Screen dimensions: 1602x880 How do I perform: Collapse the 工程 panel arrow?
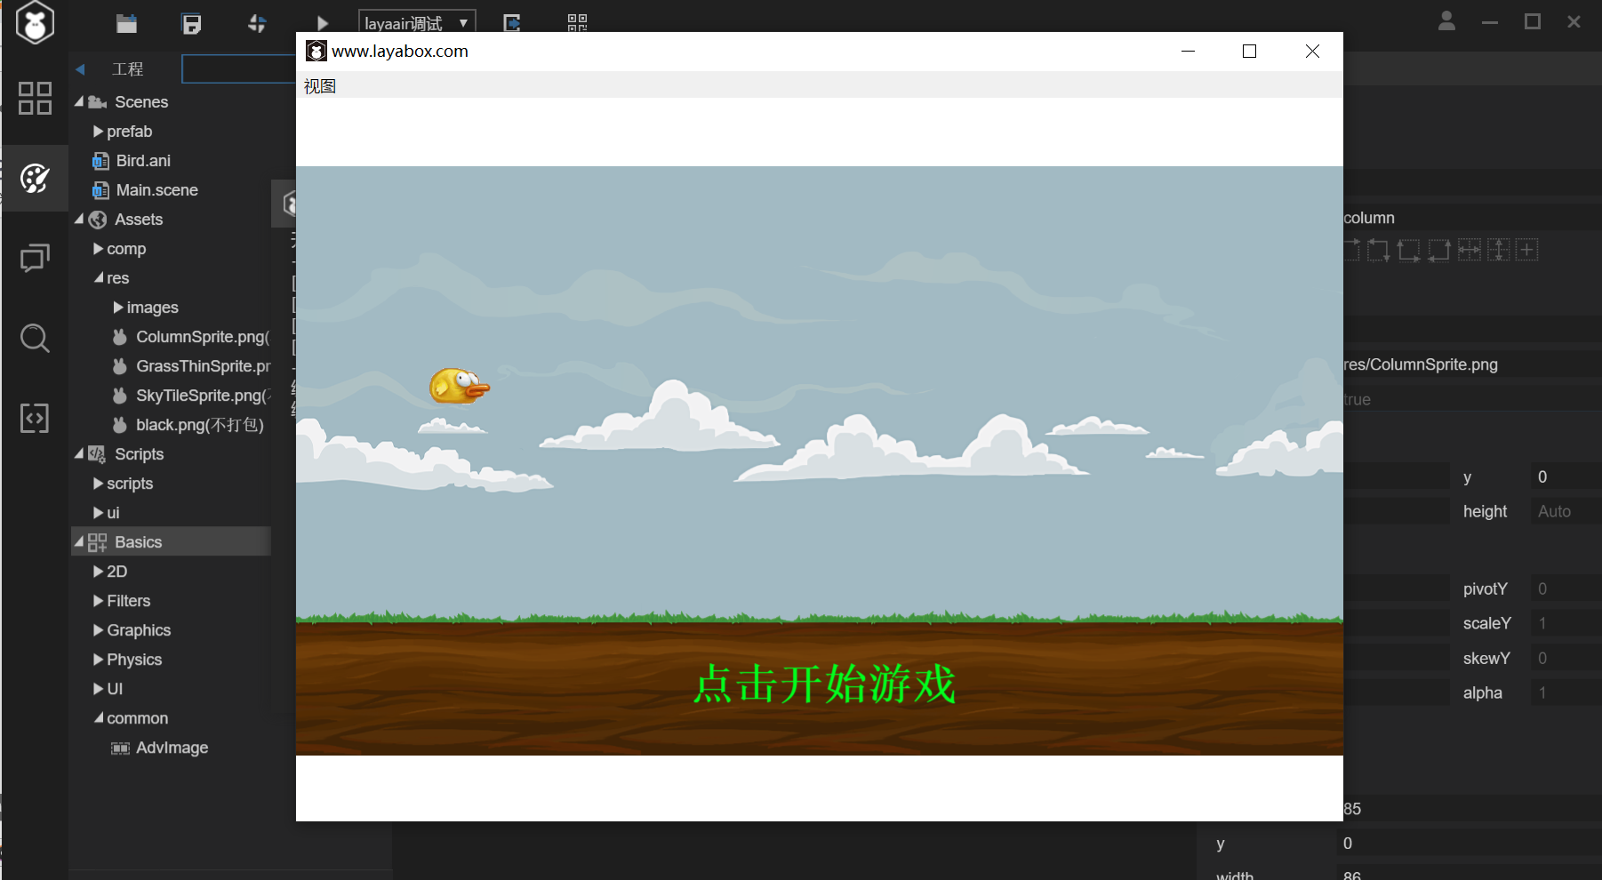point(80,68)
